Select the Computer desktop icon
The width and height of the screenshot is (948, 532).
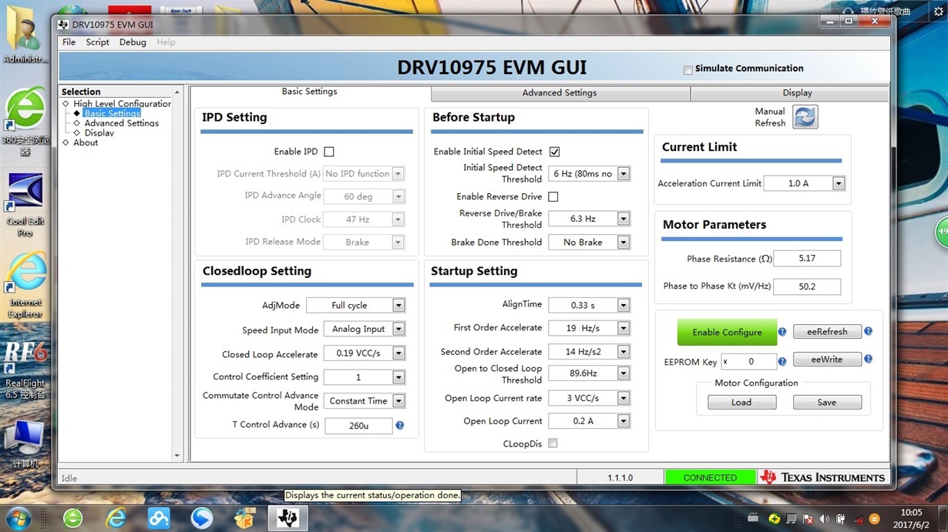(25, 443)
